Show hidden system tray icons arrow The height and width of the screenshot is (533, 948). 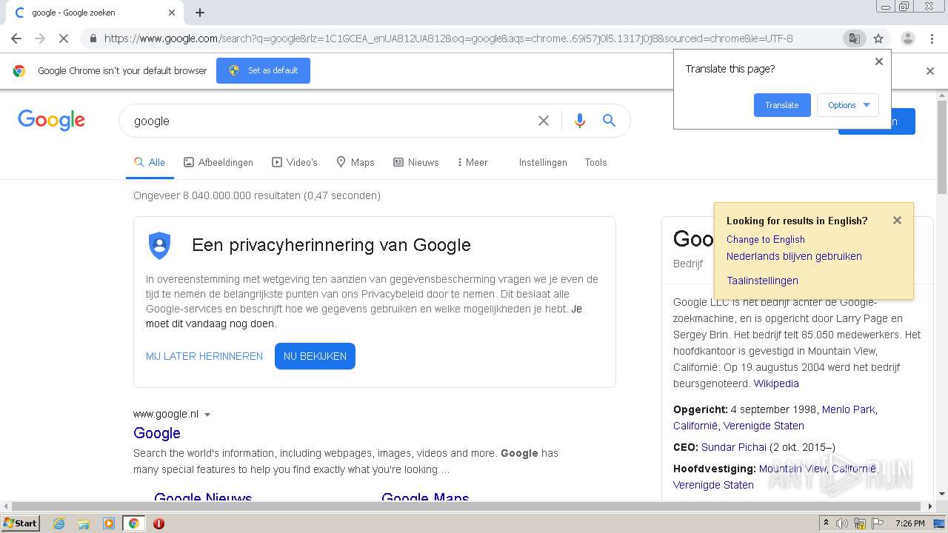tap(826, 523)
